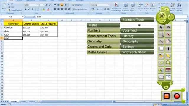The height and width of the screenshot is (106, 189).
Task: Toggle italic formatting
Action: [29, 9]
